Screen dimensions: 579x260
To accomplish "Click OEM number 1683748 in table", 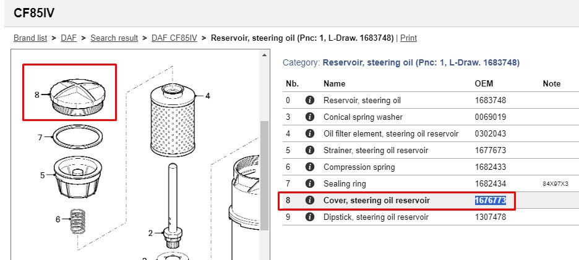I will point(491,100).
